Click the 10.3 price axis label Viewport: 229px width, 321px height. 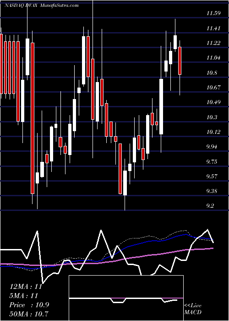212,117
